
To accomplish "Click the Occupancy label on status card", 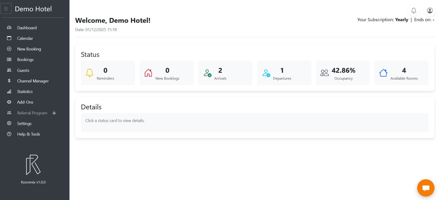I will [343, 78].
